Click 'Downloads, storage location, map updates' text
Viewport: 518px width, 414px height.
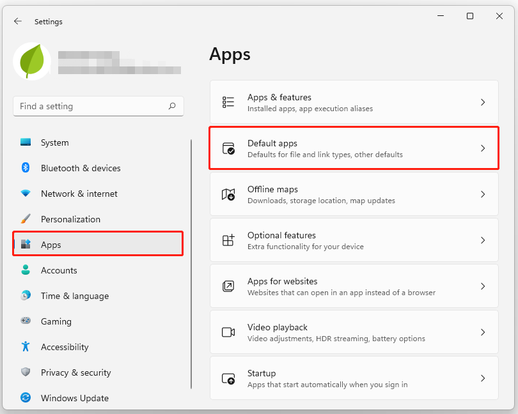click(321, 201)
